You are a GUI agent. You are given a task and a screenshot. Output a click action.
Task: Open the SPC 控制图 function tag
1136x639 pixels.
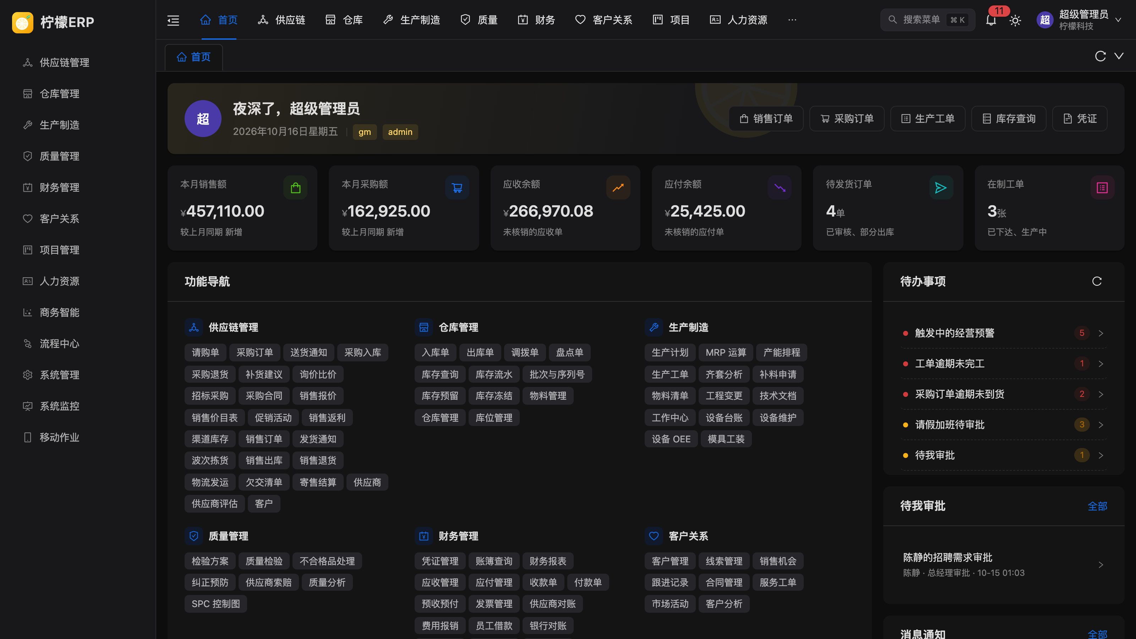pyautogui.click(x=215, y=604)
